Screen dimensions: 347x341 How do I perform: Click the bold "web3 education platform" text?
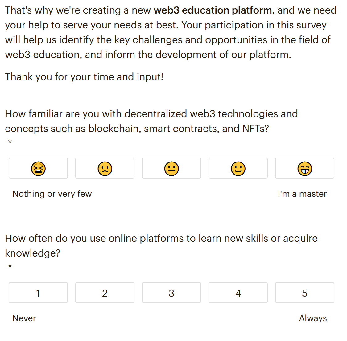213,10
